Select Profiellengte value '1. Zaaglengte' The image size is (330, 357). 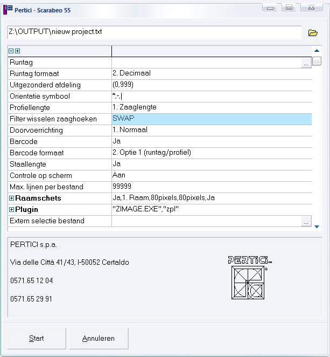135,107
